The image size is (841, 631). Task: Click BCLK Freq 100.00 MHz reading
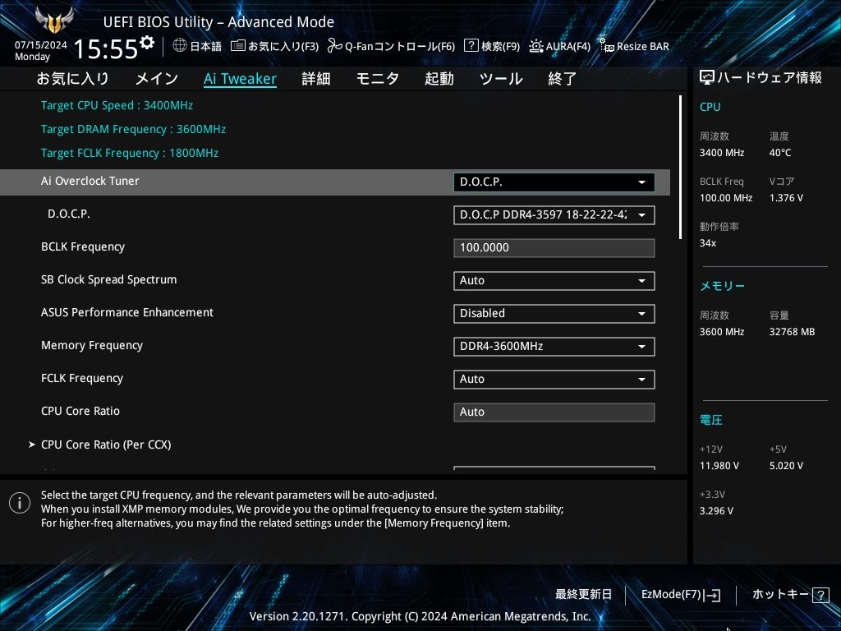point(726,198)
